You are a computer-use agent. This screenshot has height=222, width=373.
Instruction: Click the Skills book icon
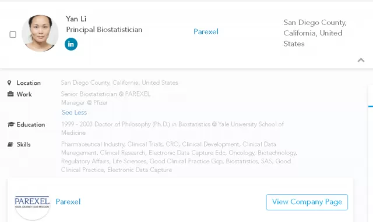pyautogui.click(x=10, y=144)
